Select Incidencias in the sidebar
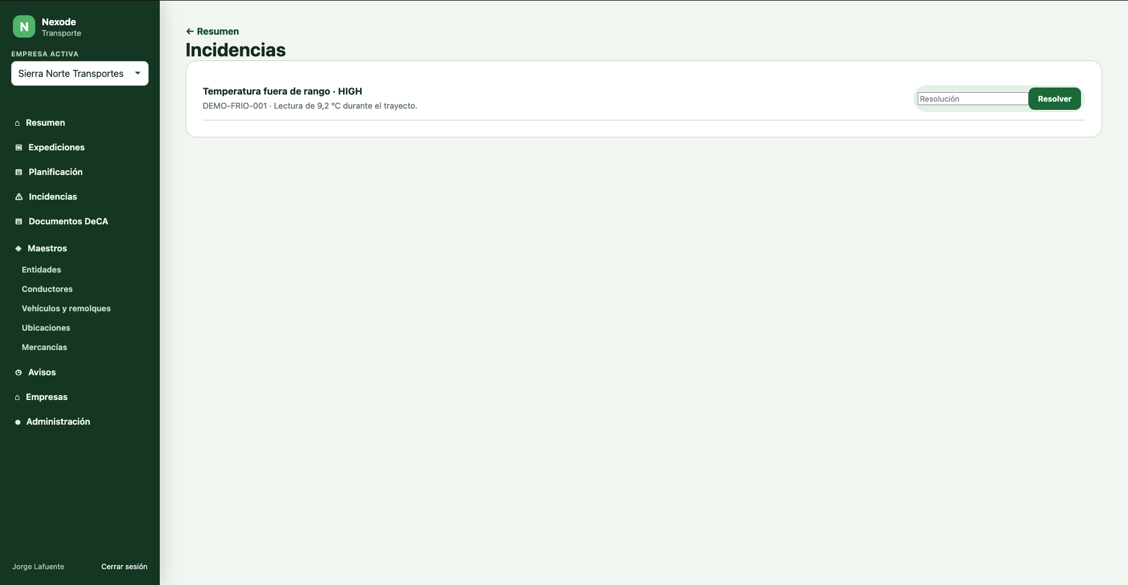 (x=53, y=197)
